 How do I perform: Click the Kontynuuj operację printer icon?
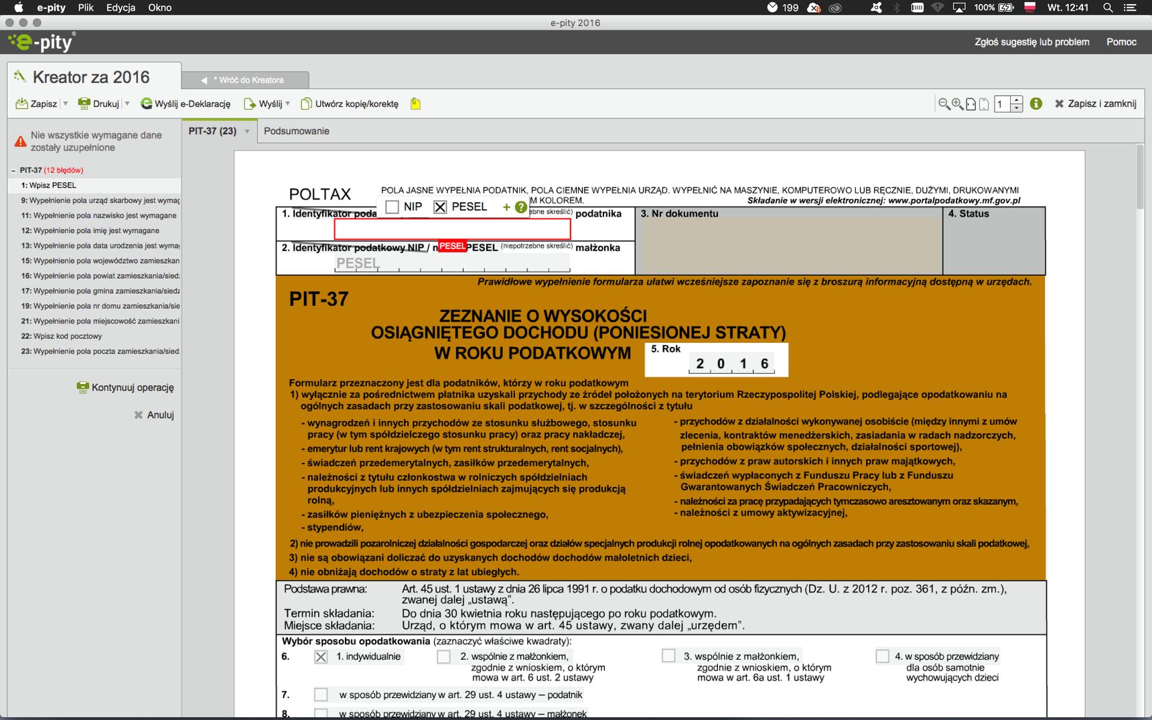[x=82, y=387]
